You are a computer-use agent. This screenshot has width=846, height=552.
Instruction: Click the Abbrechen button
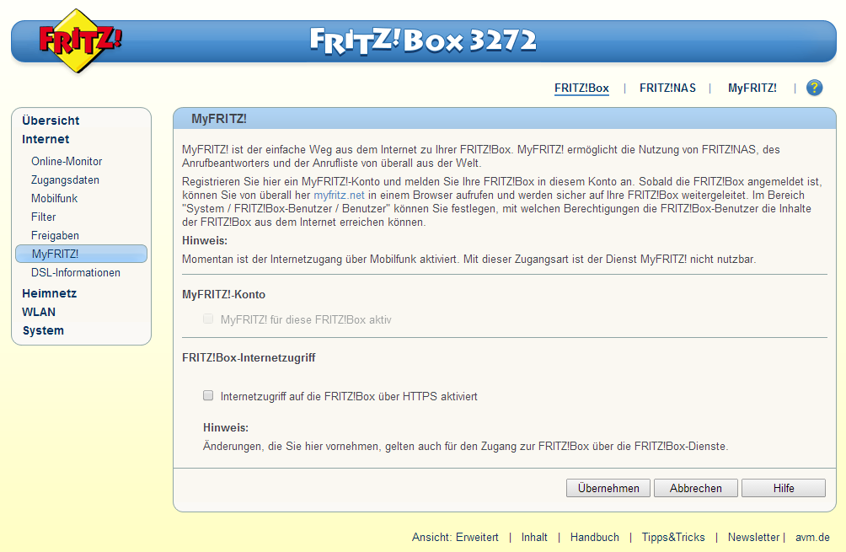coord(695,487)
